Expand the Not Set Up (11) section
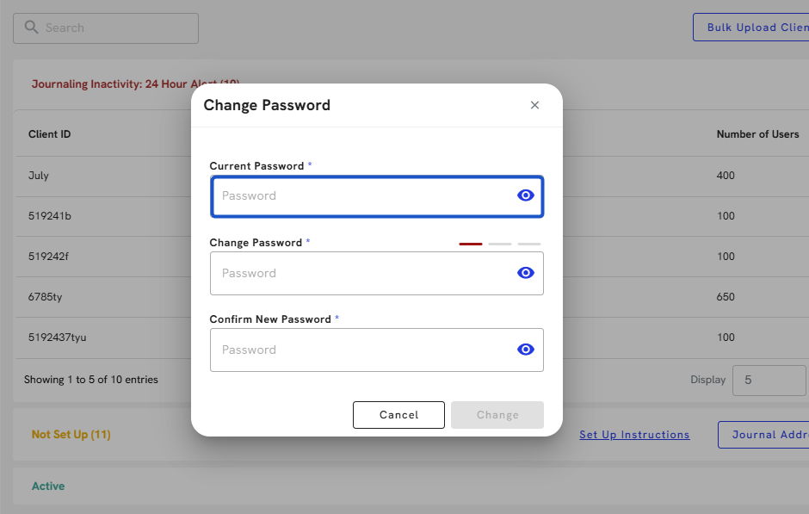 click(71, 435)
